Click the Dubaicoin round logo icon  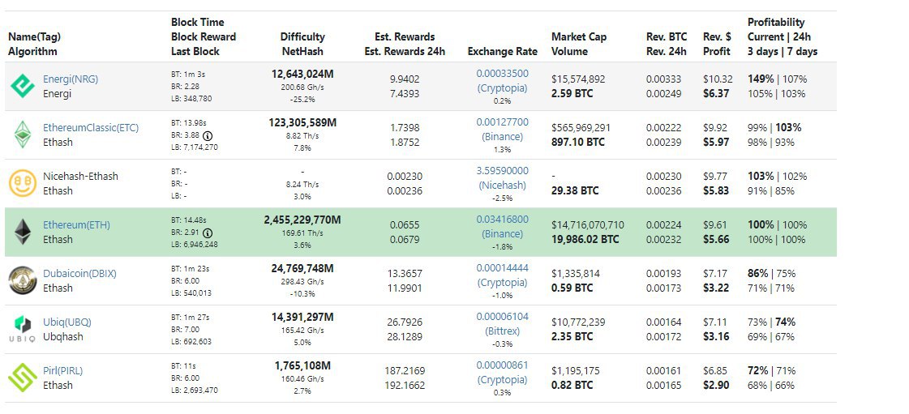23,281
